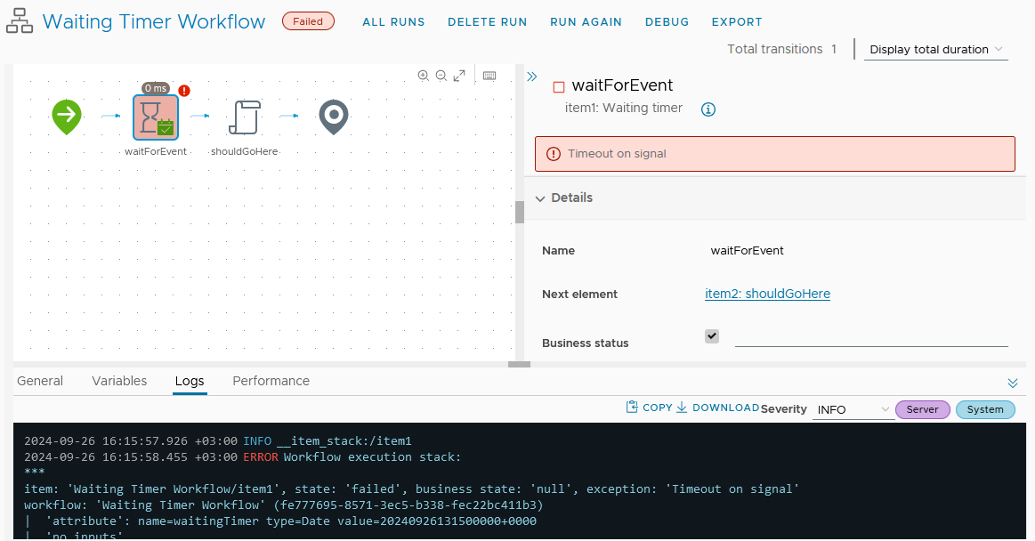Collapse the details side panel with double chevron
The height and width of the screenshot is (541, 1035).
tap(532, 77)
